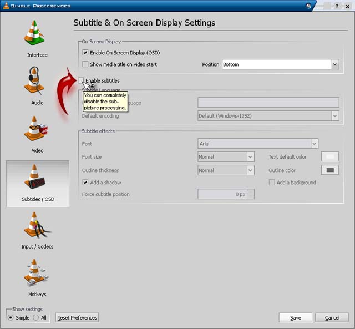Click the help question mark in title bar
355x329 pixels.
(337, 6)
